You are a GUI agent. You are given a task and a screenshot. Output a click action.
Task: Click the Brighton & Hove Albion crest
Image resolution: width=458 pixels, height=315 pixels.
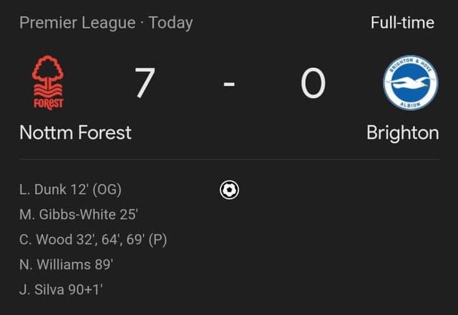410,83
